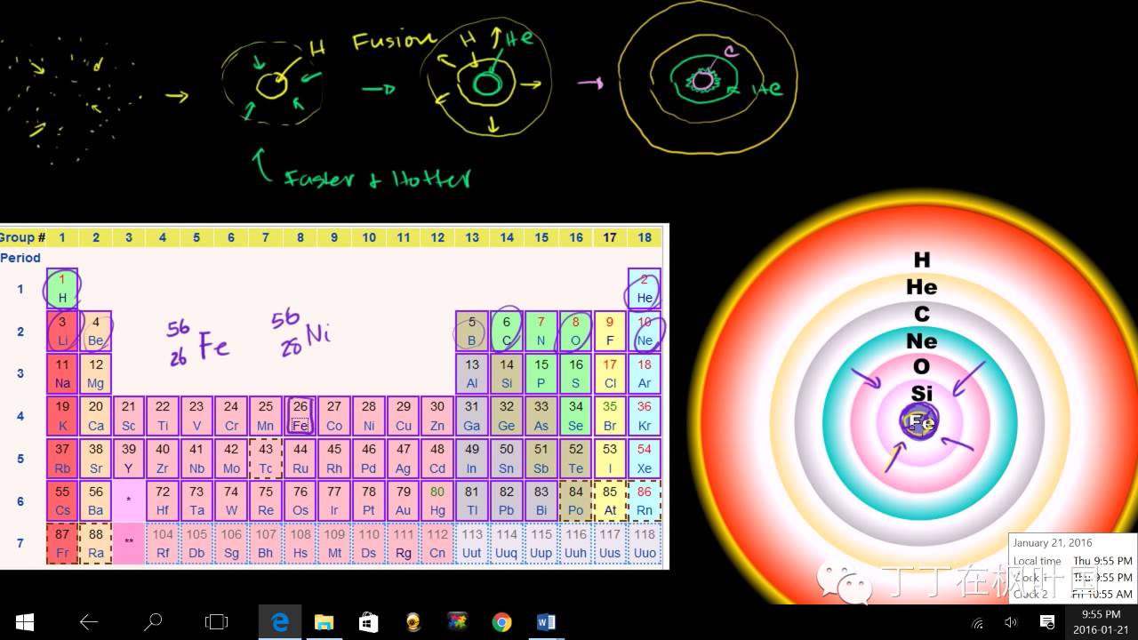This screenshot has height=640, width=1138.
Task: Click period row label "7"
Action: (20, 544)
